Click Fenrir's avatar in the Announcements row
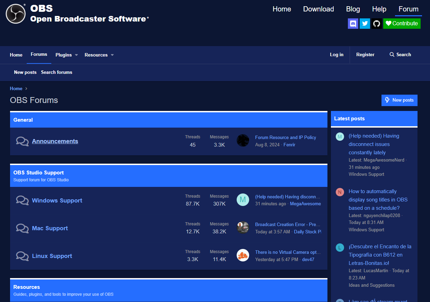The width and height of the screenshot is (430, 302). tap(243, 140)
